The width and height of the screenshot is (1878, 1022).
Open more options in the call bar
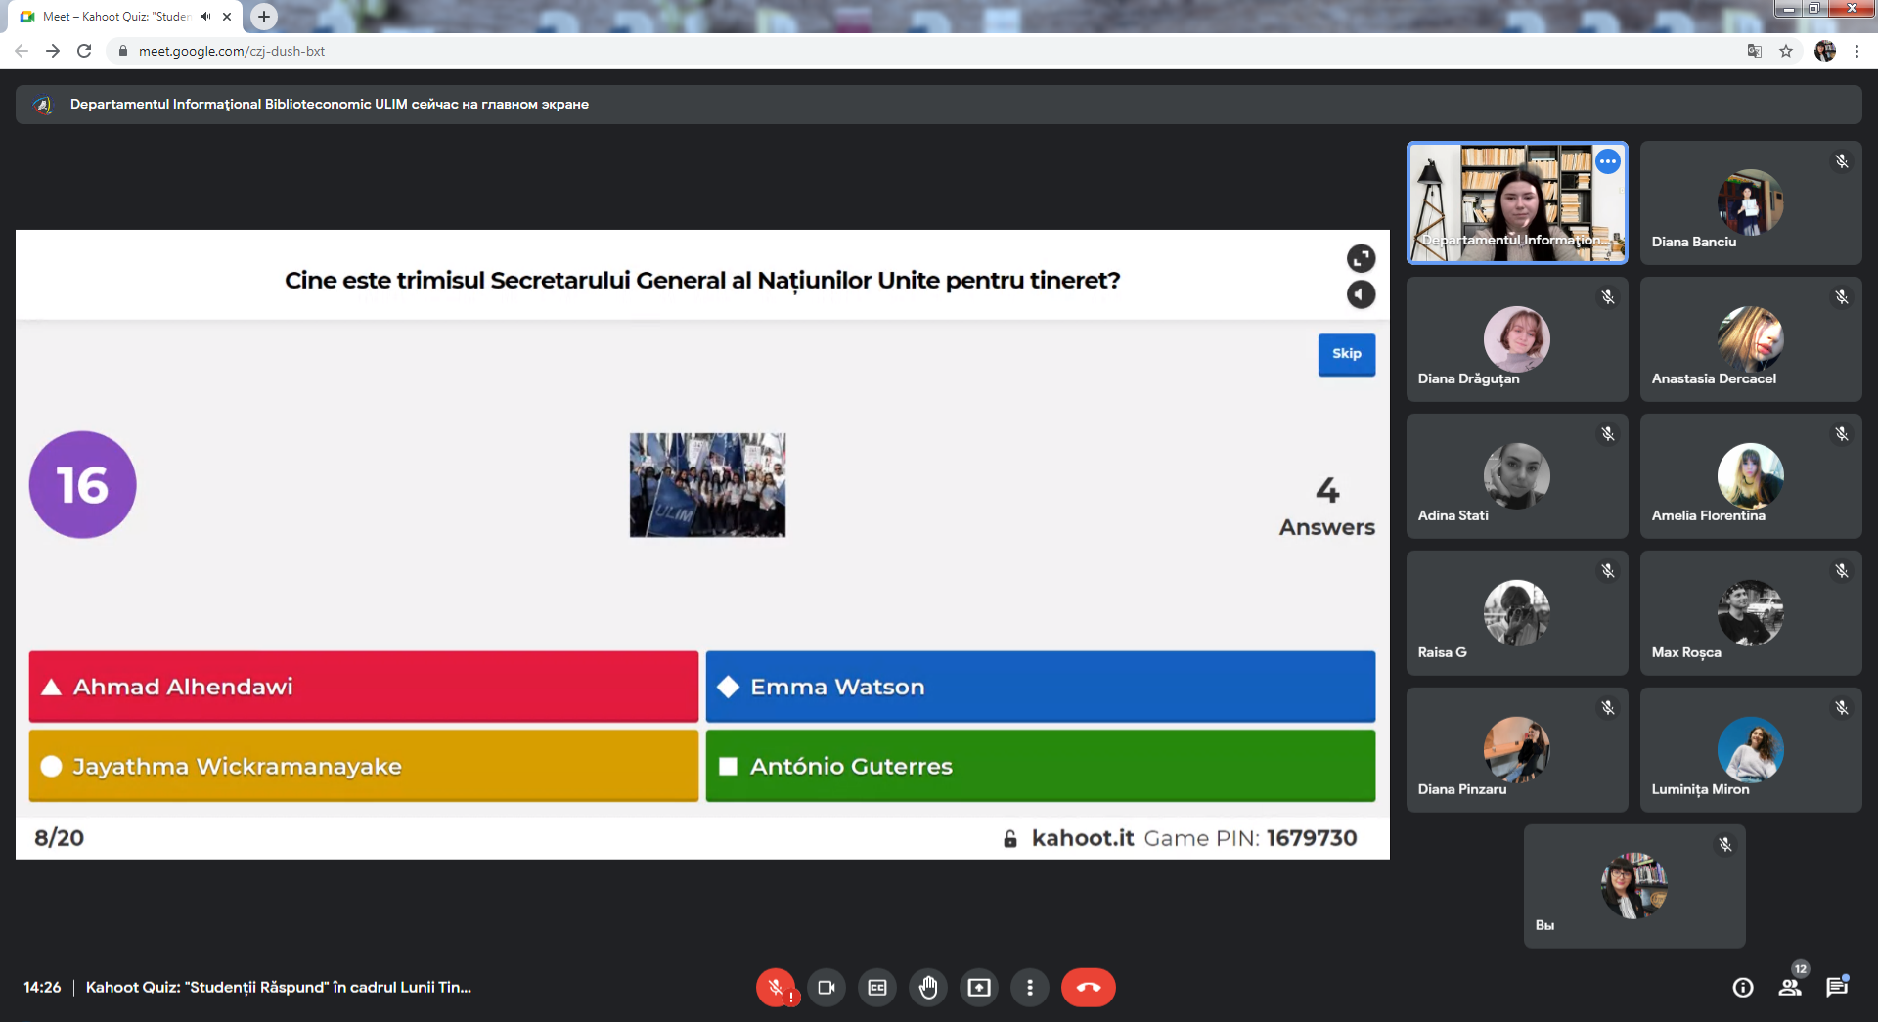(1030, 988)
